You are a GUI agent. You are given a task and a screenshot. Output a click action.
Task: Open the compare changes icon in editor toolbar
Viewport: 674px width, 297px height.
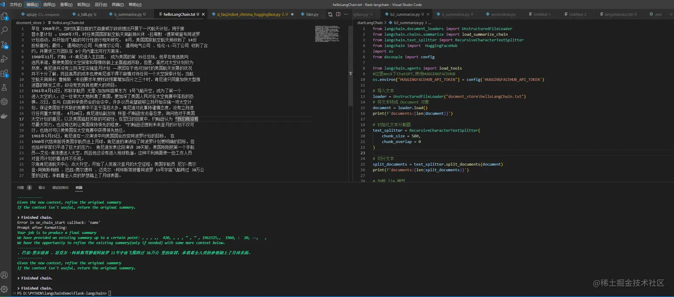tap(330, 14)
